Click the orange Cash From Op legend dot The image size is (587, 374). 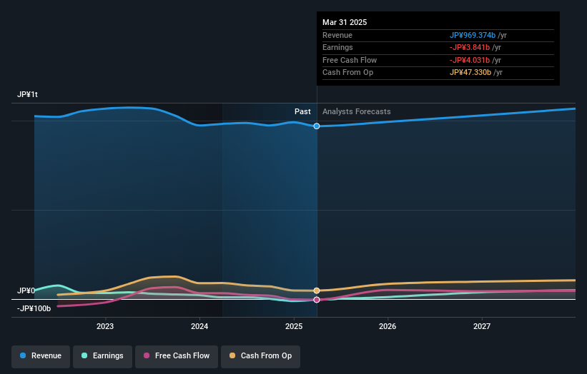click(x=232, y=355)
